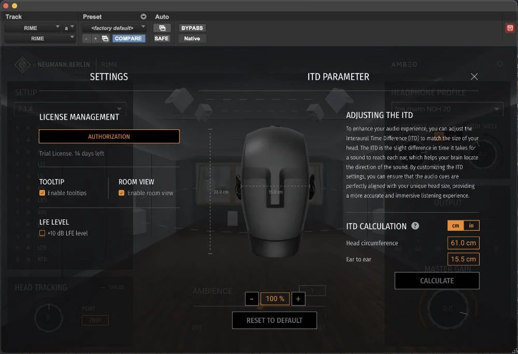Click the 15.0 cm ear width label
Viewport: 518px width, 354px height.
pos(276,192)
